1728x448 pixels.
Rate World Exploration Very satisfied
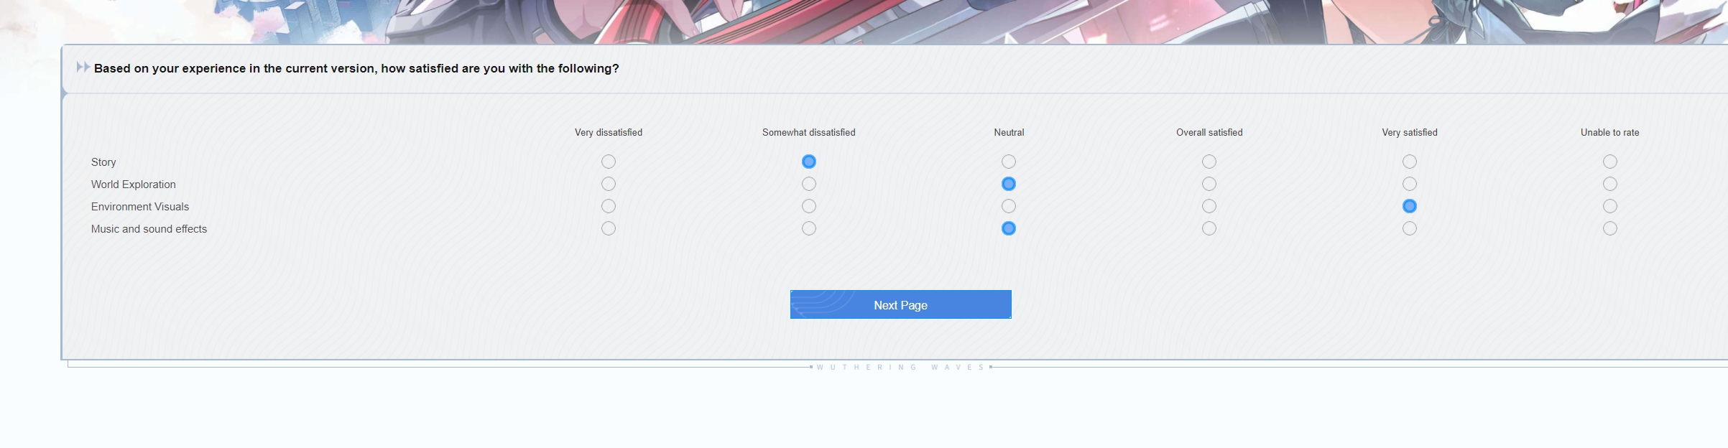[x=1410, y=184]
